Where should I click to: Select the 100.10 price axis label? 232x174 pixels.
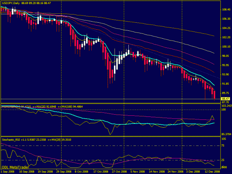pyautogui.click(x=226, y=47)
